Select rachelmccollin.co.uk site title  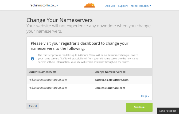pos(44,5)
